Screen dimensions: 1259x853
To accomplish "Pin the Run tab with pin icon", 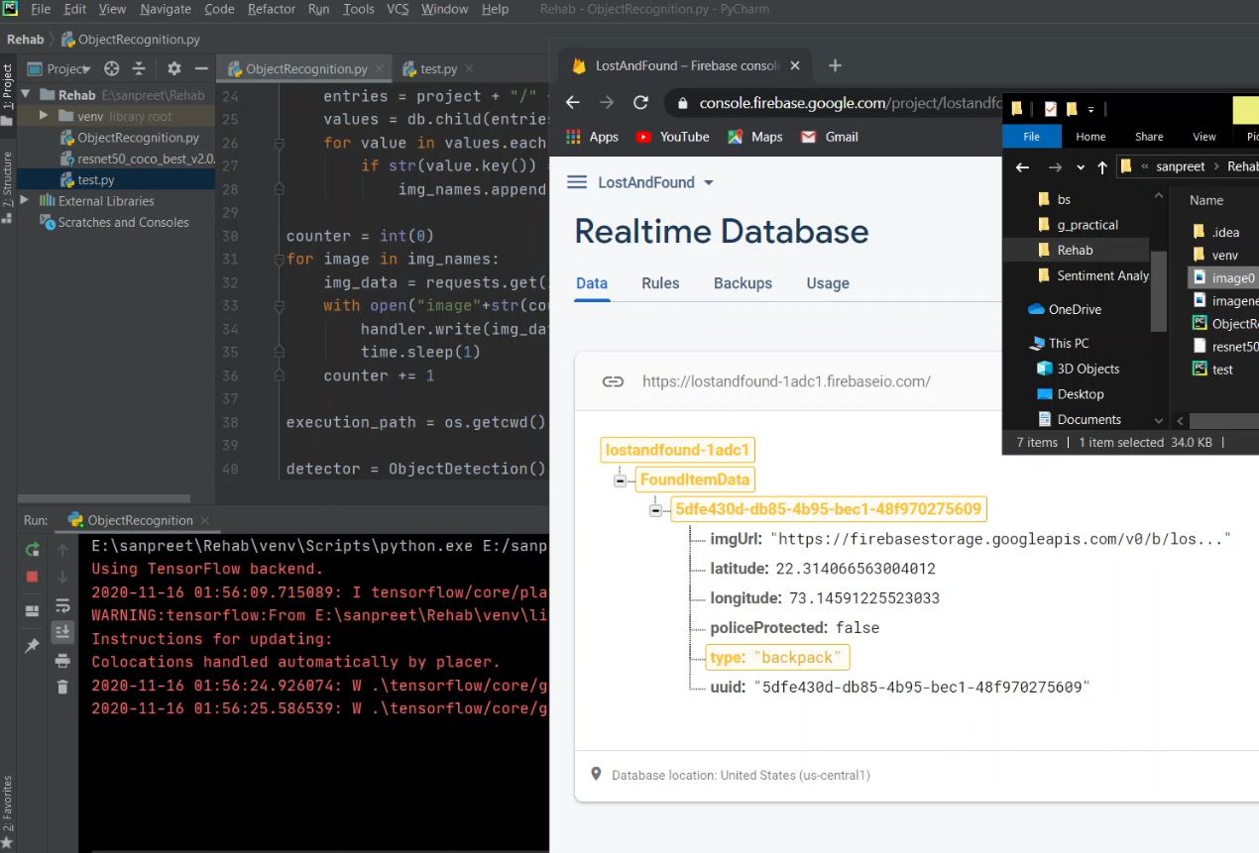I will click(33, 646).
